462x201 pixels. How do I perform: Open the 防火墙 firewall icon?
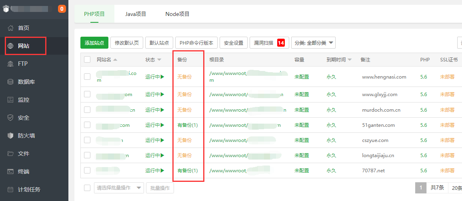(11, 136)
